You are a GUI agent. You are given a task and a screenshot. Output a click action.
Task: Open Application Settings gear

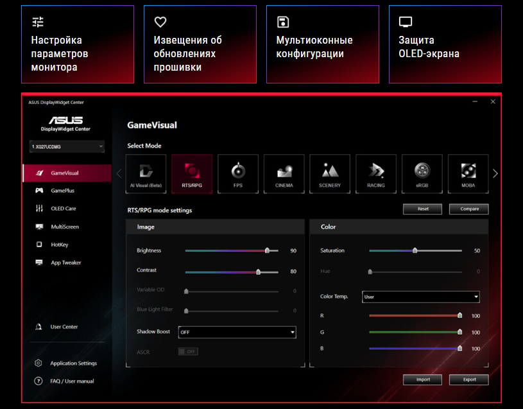[39, 363]
